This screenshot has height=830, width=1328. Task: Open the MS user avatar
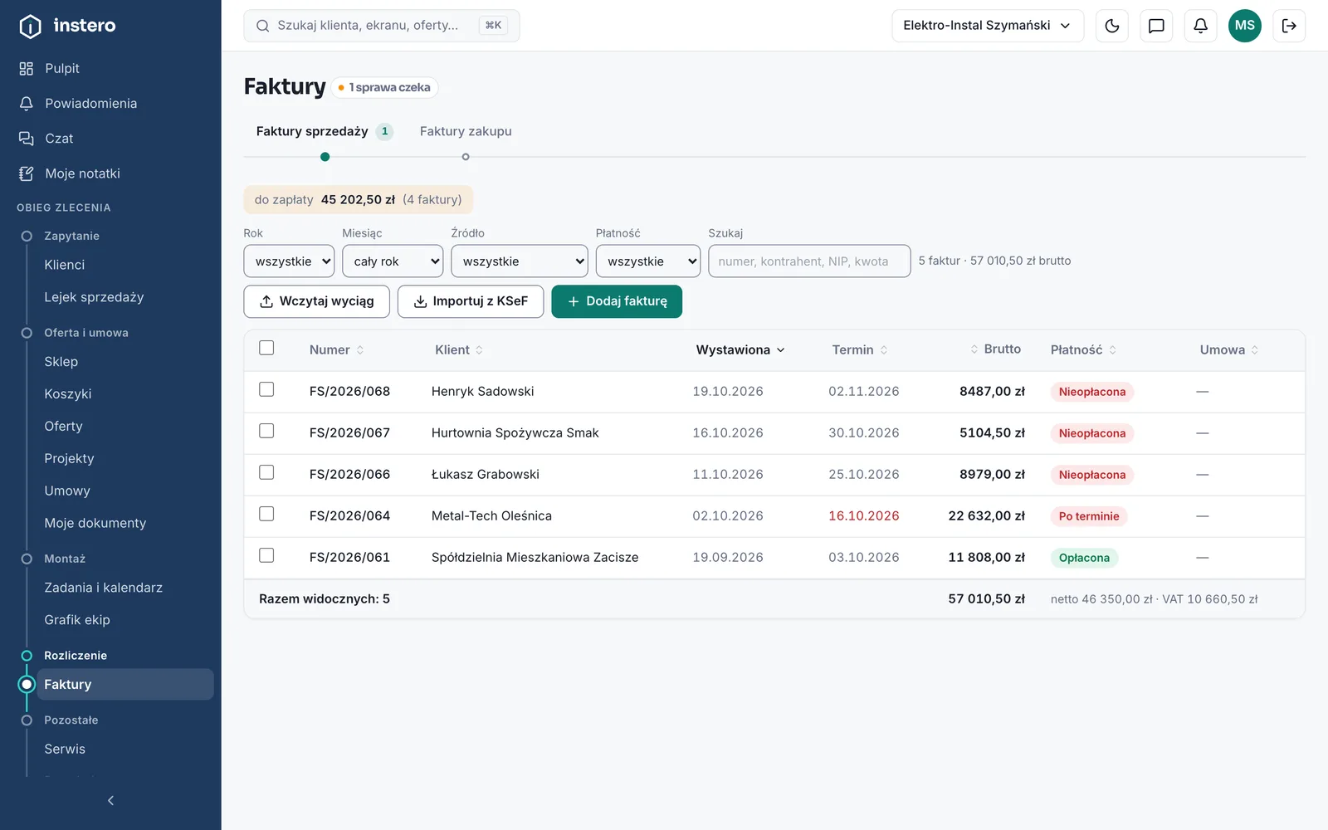click(1244, 26)
